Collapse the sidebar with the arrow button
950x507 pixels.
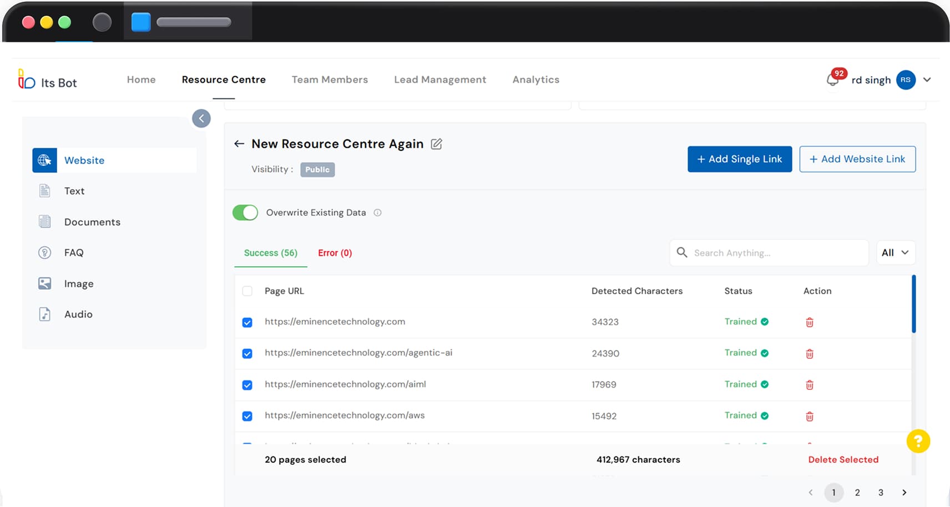point(201,118)
